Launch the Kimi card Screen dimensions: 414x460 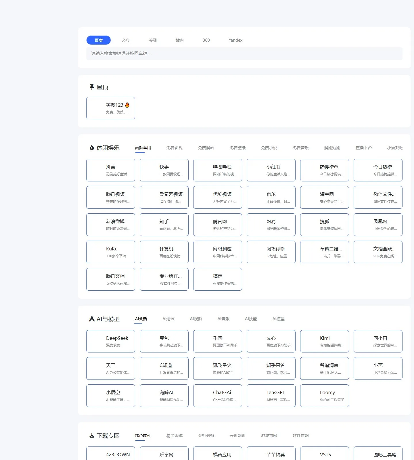pyautogui.click(x=325, y=341)
